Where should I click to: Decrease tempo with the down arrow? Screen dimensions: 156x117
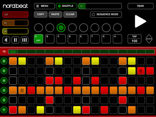[149, 41]
